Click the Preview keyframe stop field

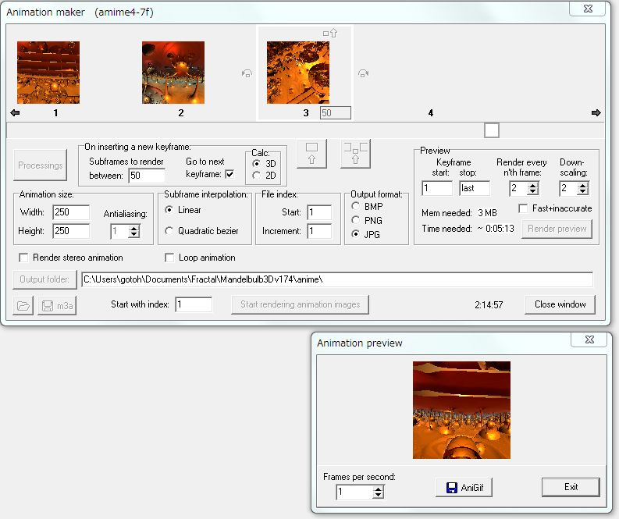tap(475, 188)
